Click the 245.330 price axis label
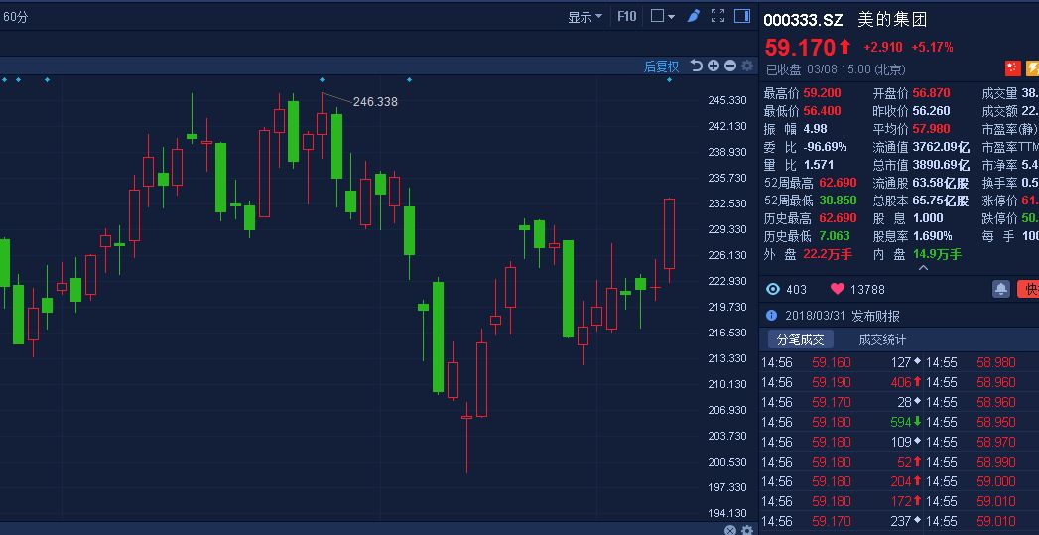The image size is (1039, 535). [726, 101]
